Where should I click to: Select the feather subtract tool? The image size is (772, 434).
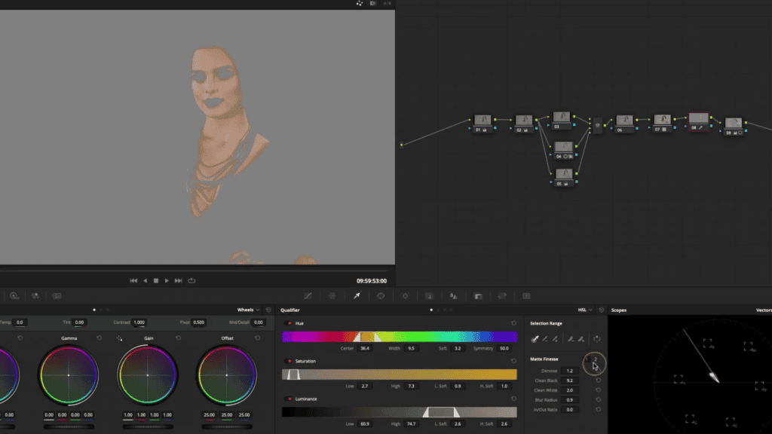[x=571, y=338]
